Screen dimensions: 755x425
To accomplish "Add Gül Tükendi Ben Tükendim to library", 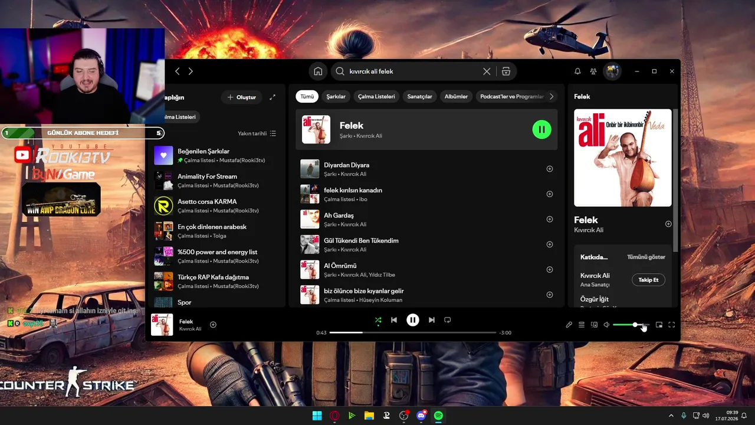I will [550, 244].
